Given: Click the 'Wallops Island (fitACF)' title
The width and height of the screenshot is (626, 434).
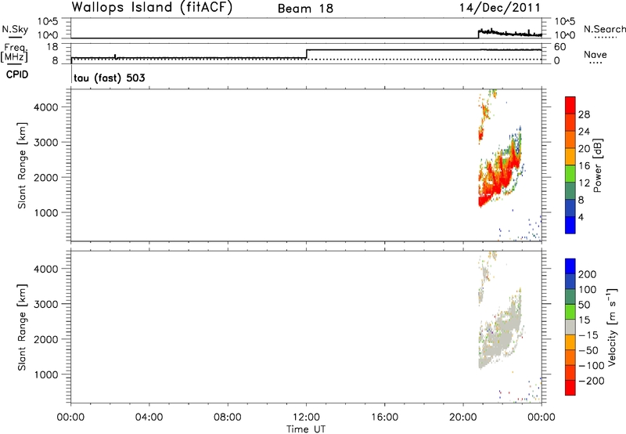Looking at the screenshot, I should tap(152, 8).
